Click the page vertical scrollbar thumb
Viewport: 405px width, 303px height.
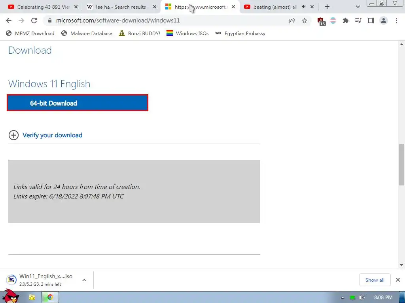[402, 165]
